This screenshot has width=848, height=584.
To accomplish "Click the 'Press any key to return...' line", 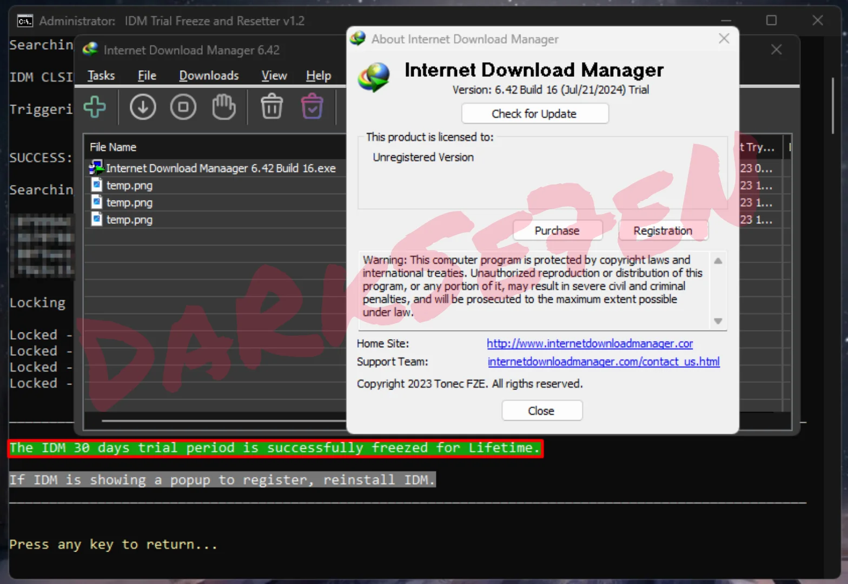I will pos(113,545).
